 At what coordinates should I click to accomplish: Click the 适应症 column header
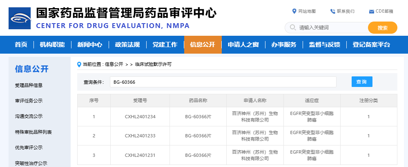312,100
